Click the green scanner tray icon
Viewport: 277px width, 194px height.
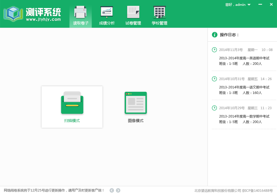coord(72,103)
